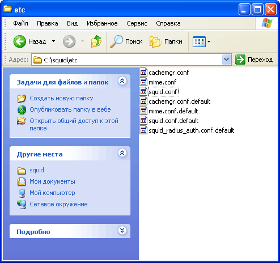This screenshot has width=280, height=263.
Task: Expand the Details panel
Action: pyautogui.click(x=122, y=230)
